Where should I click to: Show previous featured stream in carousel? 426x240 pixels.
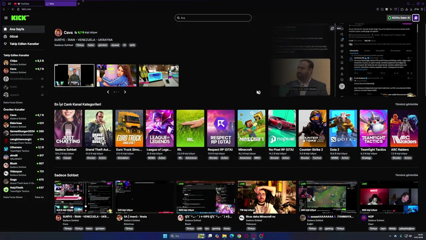[108, 92]
